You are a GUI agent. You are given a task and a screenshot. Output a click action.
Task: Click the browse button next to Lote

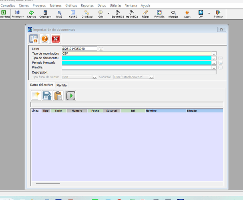tap(101, 49)
